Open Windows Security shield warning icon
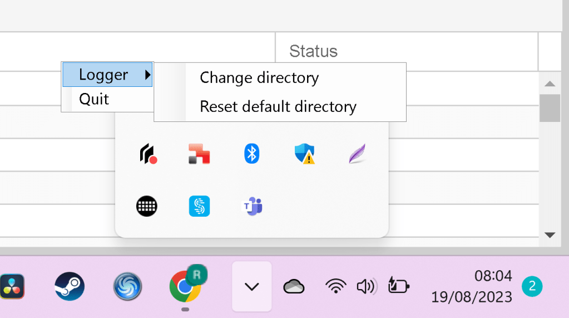 click(304, 154)
